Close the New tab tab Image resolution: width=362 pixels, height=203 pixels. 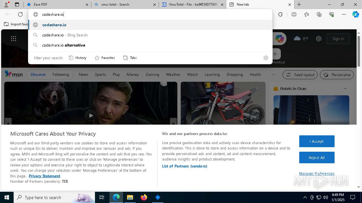(290, 5)
